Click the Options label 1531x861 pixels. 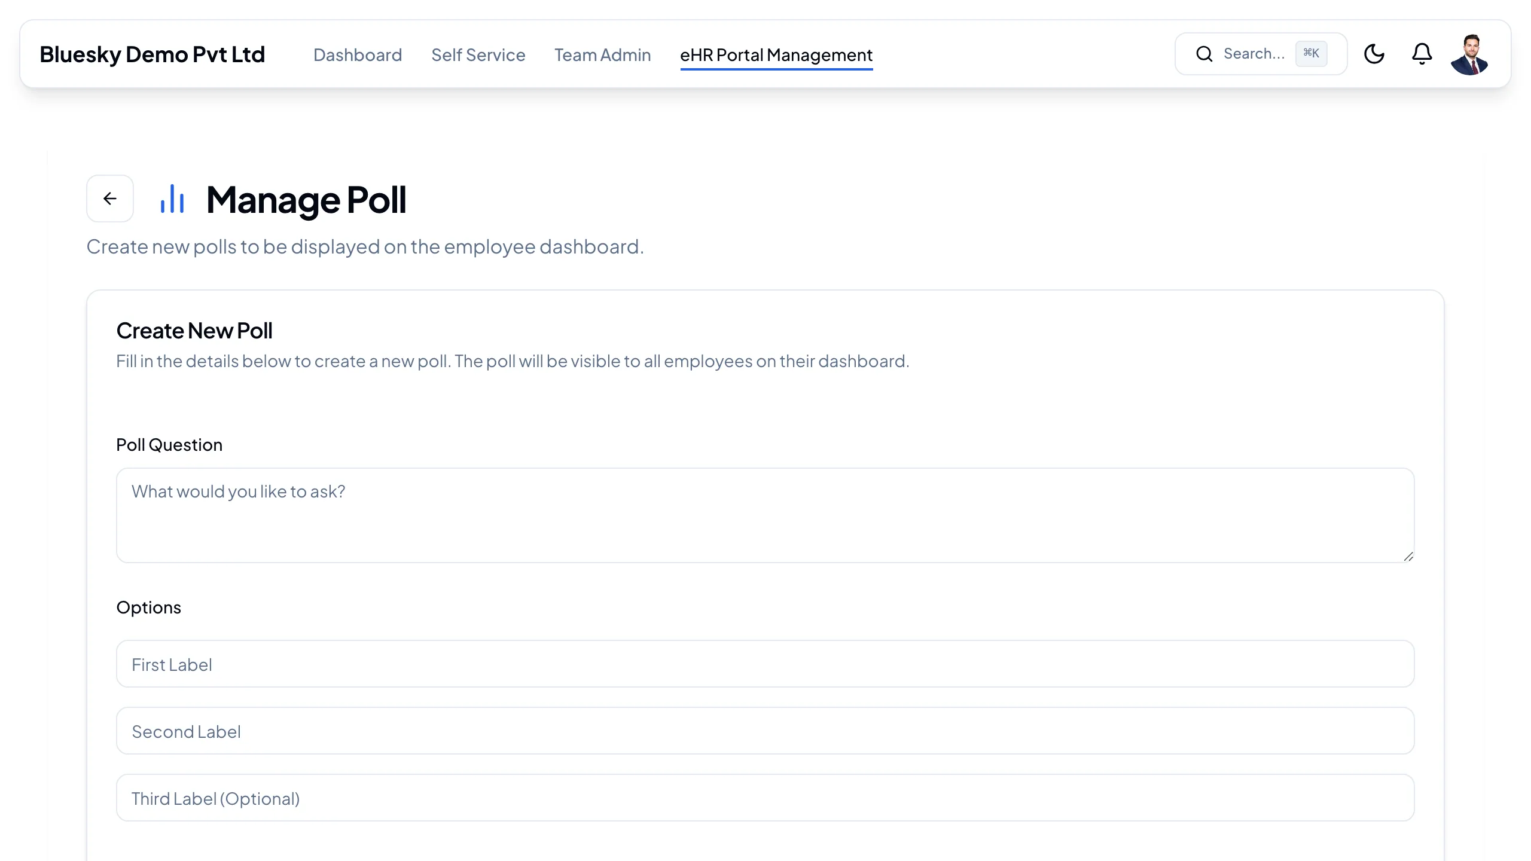149,607
